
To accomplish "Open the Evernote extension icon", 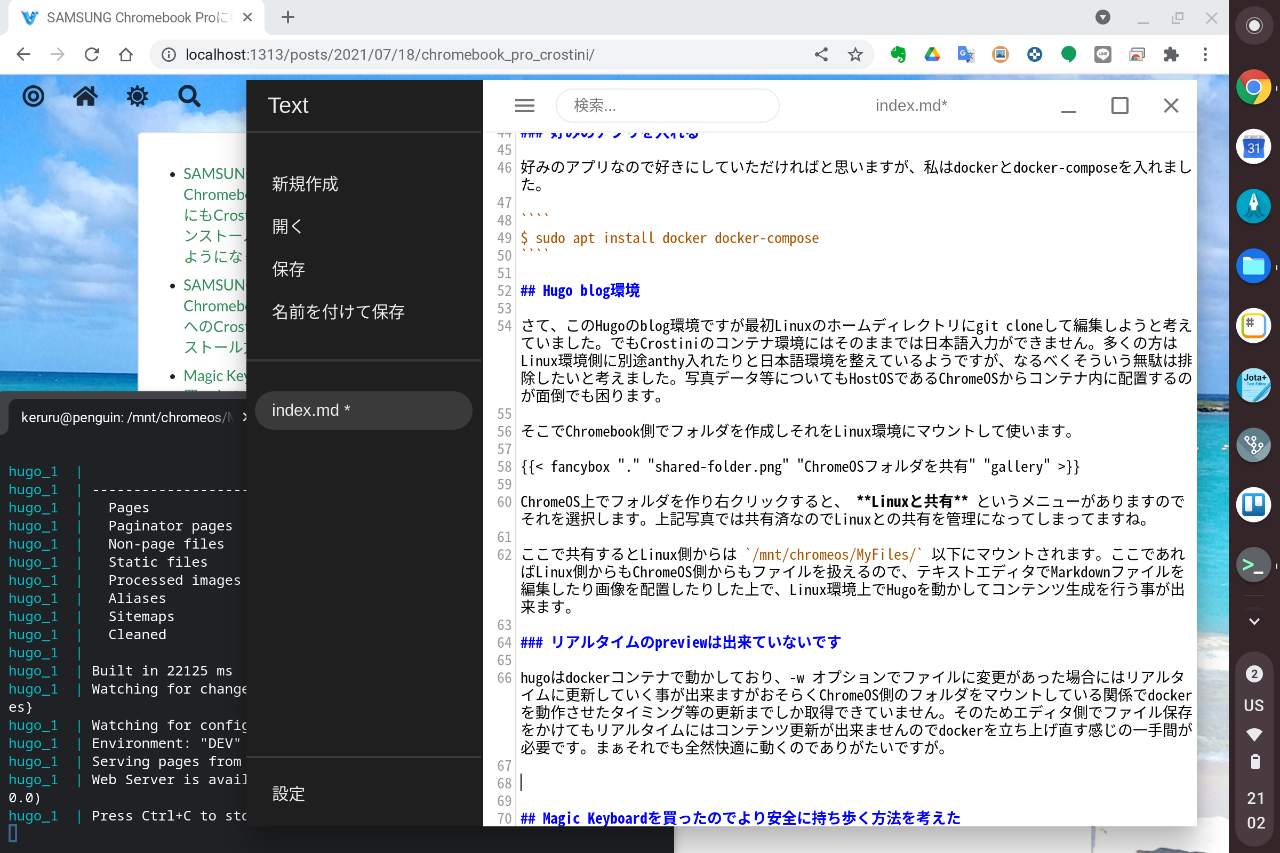I will click(898, 54).
